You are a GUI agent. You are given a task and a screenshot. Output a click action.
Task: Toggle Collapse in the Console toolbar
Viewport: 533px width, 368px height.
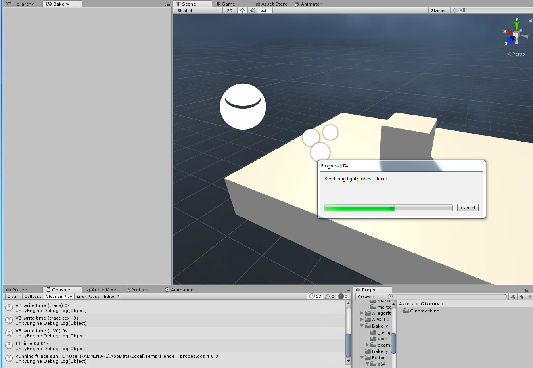[x=33, y=296]
